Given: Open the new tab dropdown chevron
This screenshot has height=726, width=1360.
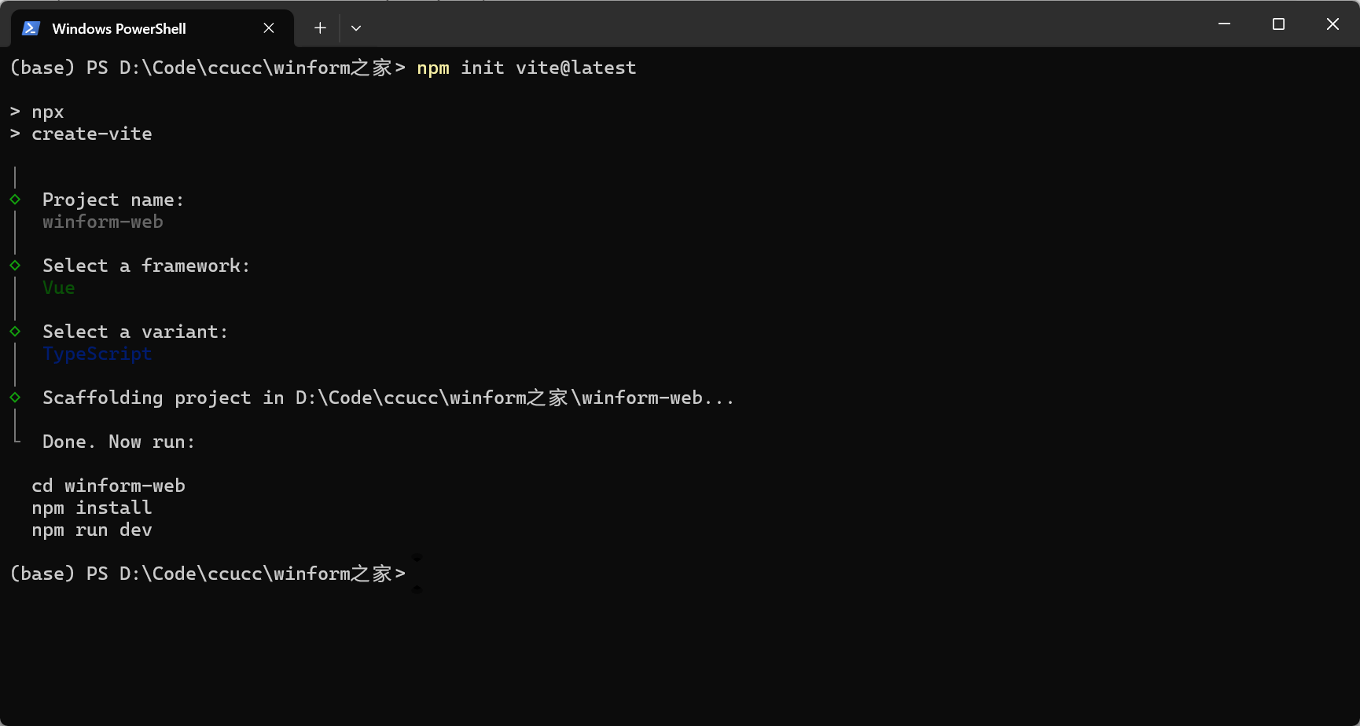Looking at the screenshot, I should click(356, 27).
